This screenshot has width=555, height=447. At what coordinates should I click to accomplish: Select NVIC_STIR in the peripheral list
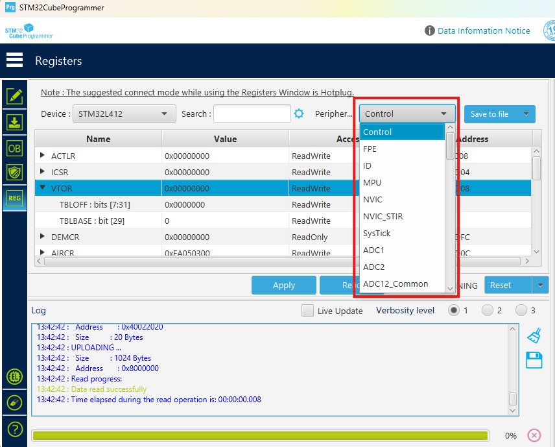pyautogui.click(x=402, y=217)
